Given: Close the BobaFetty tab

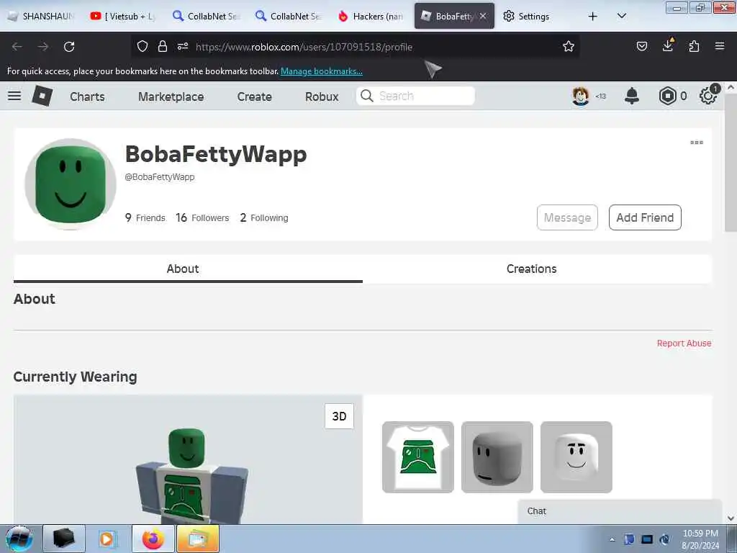Looking at the screenshot, I should click(483, 17).
